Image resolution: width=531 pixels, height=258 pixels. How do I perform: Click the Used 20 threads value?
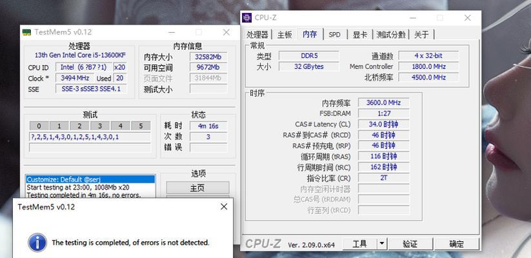point(119,78)
